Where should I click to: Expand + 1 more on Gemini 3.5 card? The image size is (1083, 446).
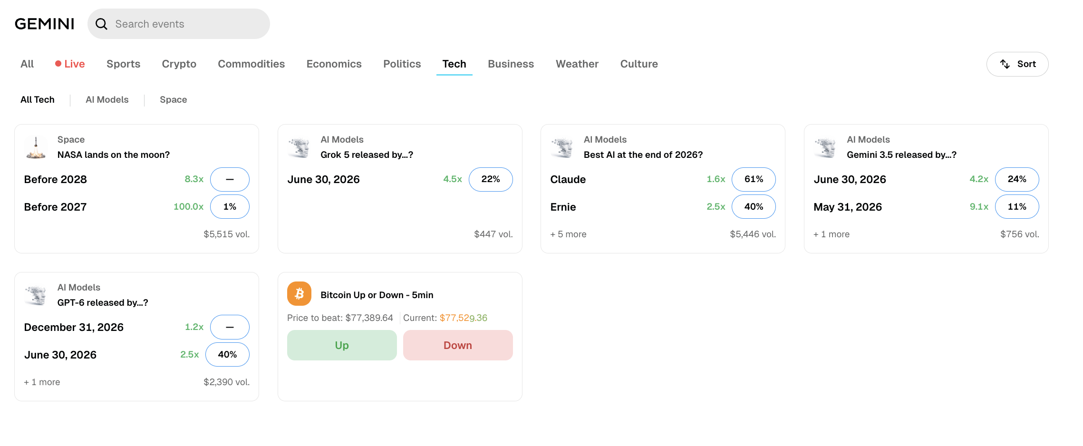[x=832, y=234]
